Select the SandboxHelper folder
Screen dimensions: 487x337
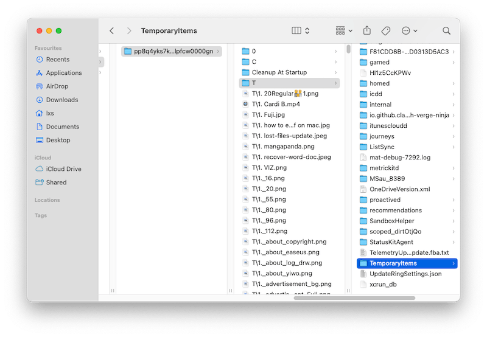point(407,221)
